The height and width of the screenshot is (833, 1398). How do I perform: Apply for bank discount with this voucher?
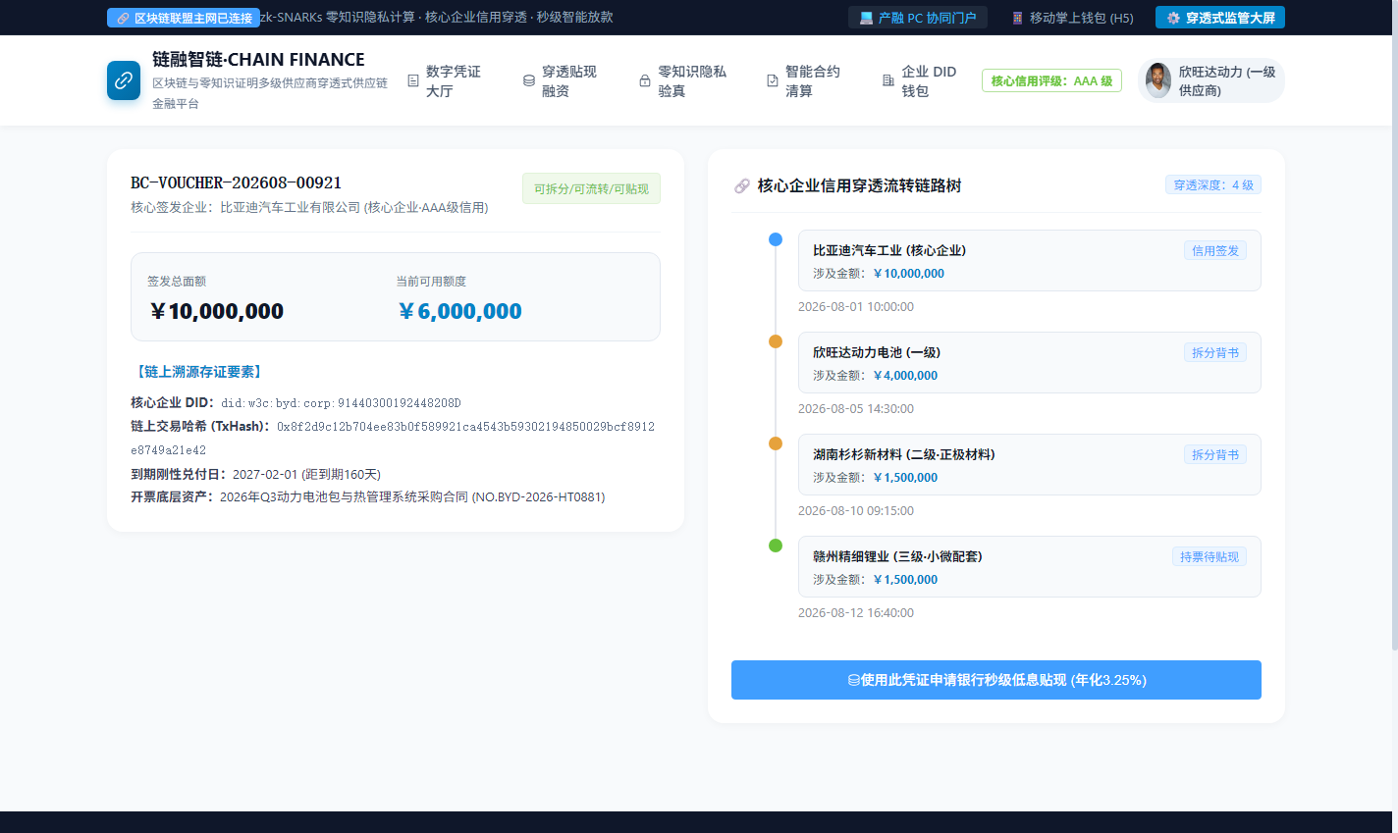[x=996, y=680]
